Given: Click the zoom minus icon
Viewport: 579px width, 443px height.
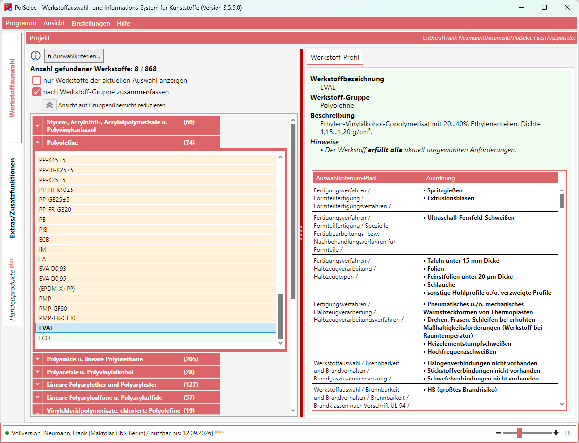Looking at the screenshot, I should tap(498, 433).
